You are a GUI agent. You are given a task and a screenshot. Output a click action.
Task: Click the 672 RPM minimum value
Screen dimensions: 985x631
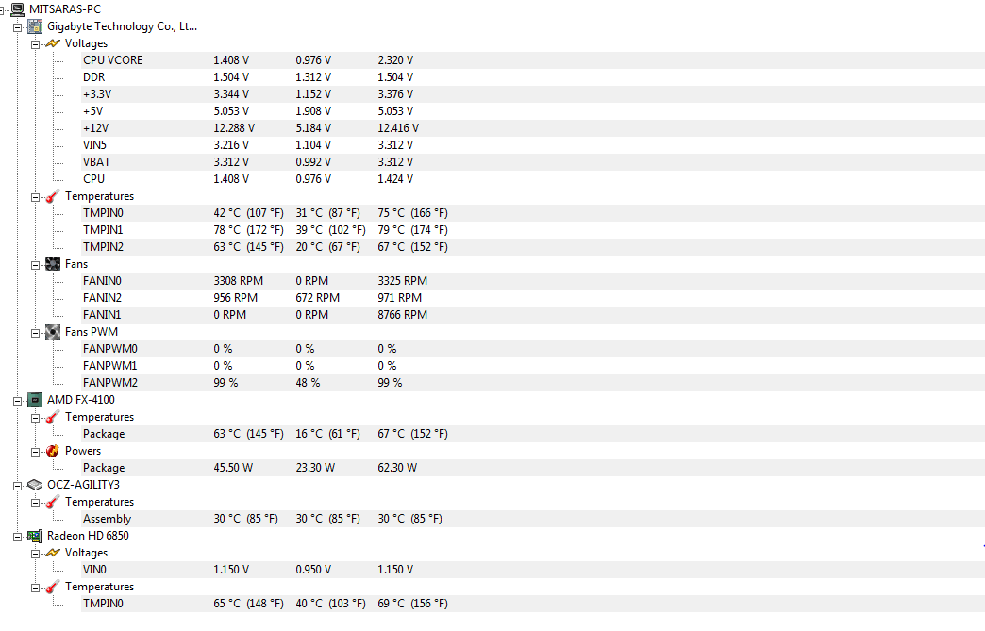click(318, 298)
